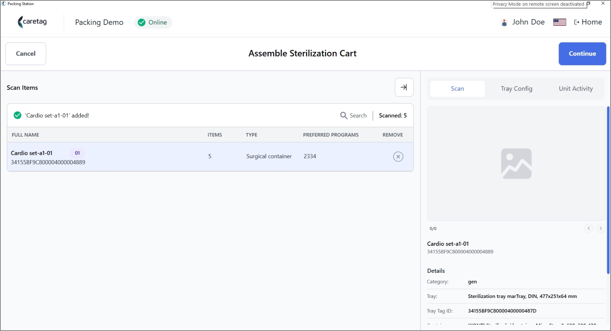Image resolution: width=611 pixels, height=331 pixels.
Task: Click the Search magnifier icon
Action: pos(343,115)
